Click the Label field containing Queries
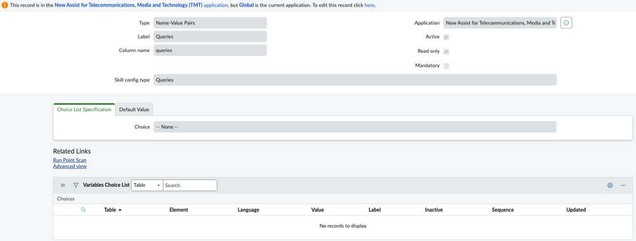 [210, 36]
